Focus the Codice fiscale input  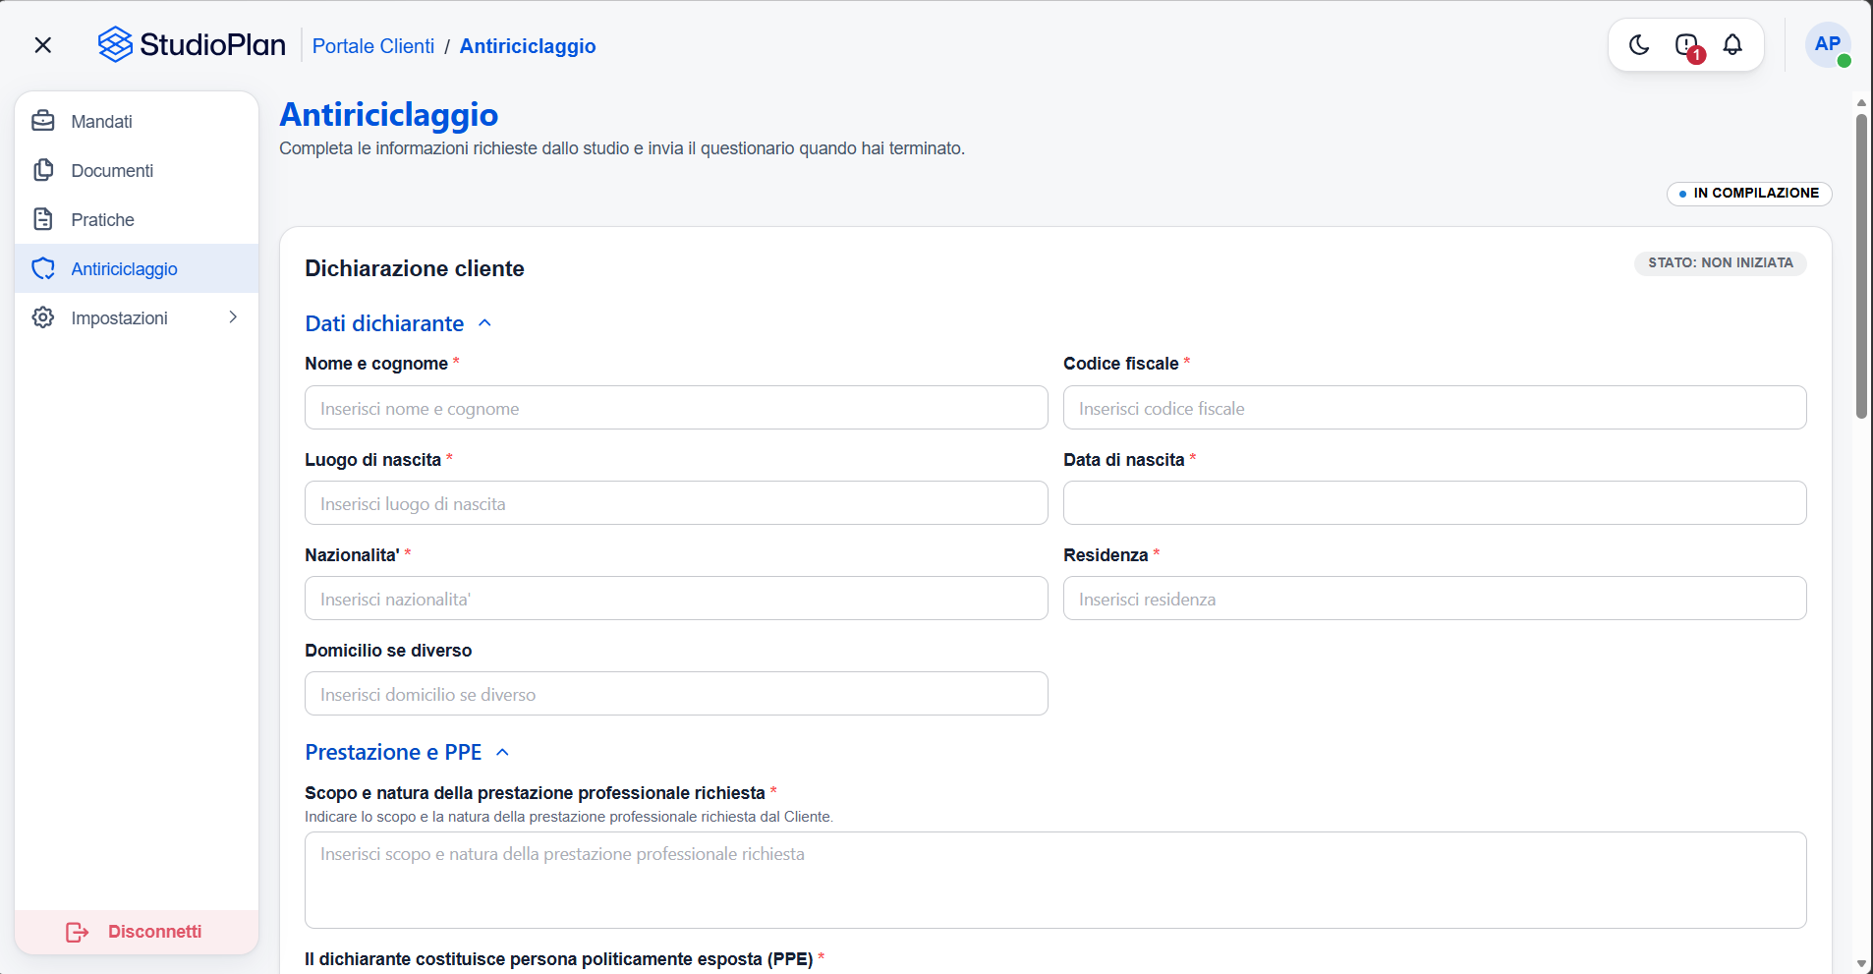tap(1435, 408)
